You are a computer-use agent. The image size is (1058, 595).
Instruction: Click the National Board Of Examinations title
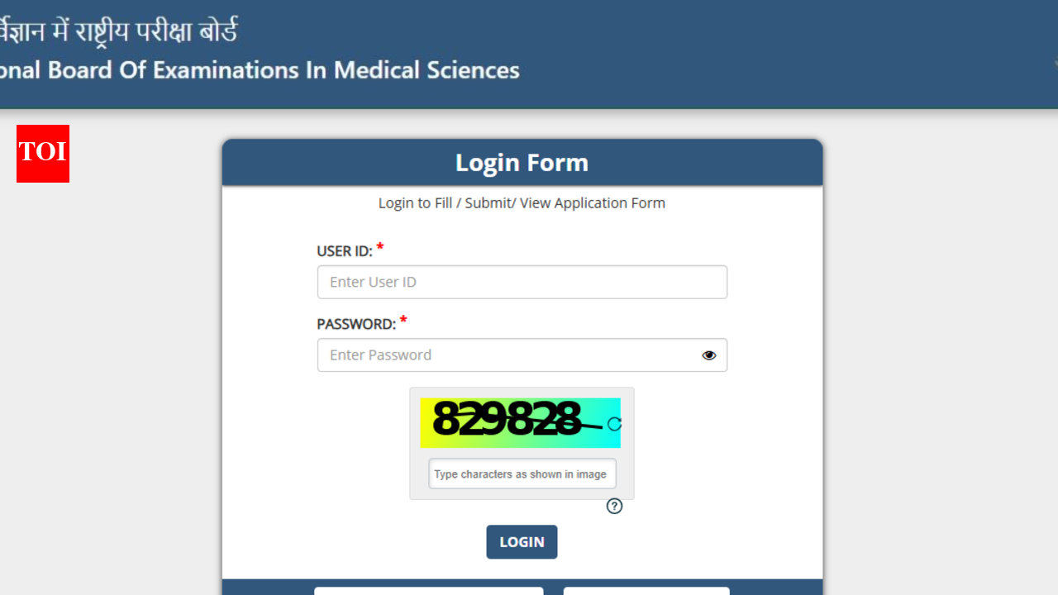pos(260,70)
